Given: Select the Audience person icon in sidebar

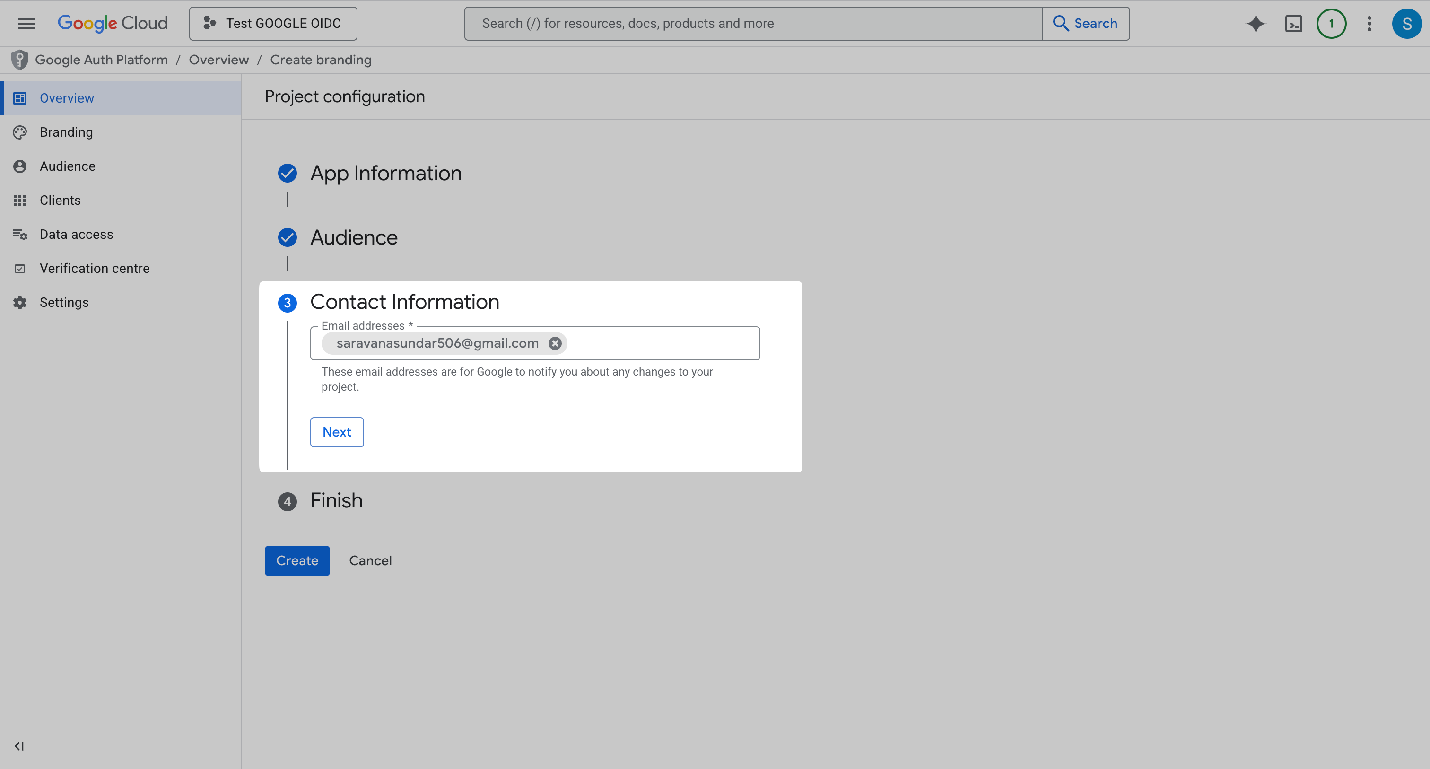Looking at the screenshot, I should 20,166.
